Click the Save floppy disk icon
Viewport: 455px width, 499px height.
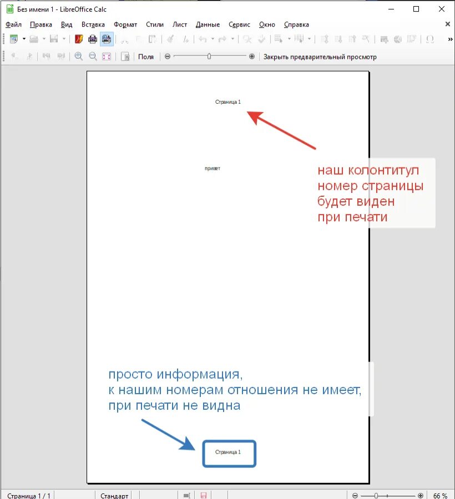coord(54,39)
